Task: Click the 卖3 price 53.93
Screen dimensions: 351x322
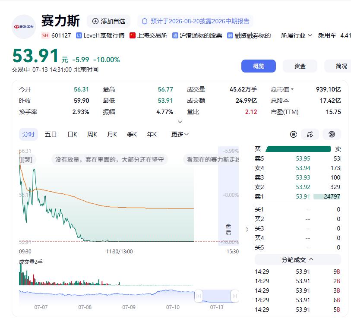Action: [x=303, y=177]
